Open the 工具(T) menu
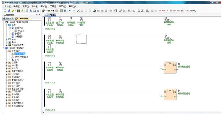Image resolution: width=223 pixels, height=115 pixels. point(53,6)
